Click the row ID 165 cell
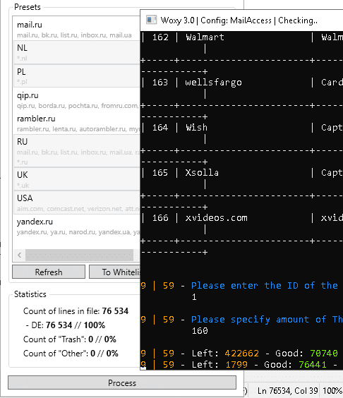 coord(160,173)
